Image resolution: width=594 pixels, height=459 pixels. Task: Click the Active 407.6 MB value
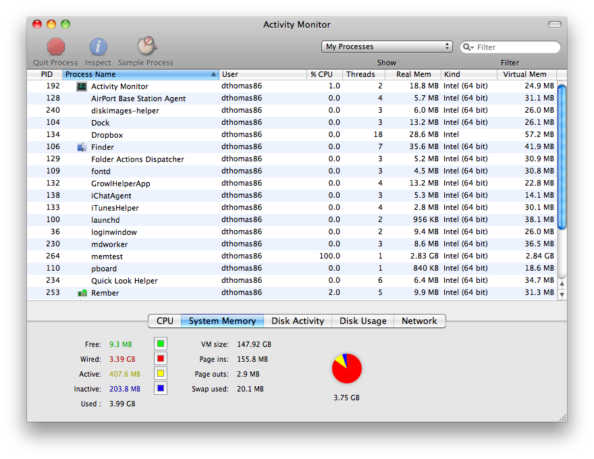(125, 374)
